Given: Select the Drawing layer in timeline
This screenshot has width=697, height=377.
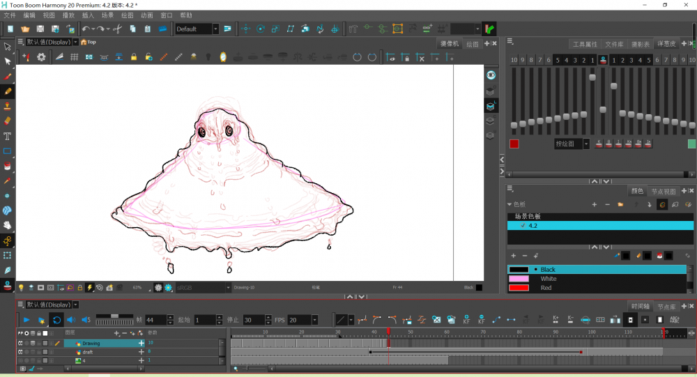Looking at the screenshot, I should (x=92, y=344).
